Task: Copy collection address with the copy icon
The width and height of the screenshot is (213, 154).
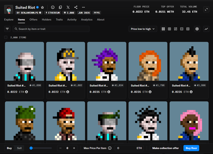Action: (60, 7)
